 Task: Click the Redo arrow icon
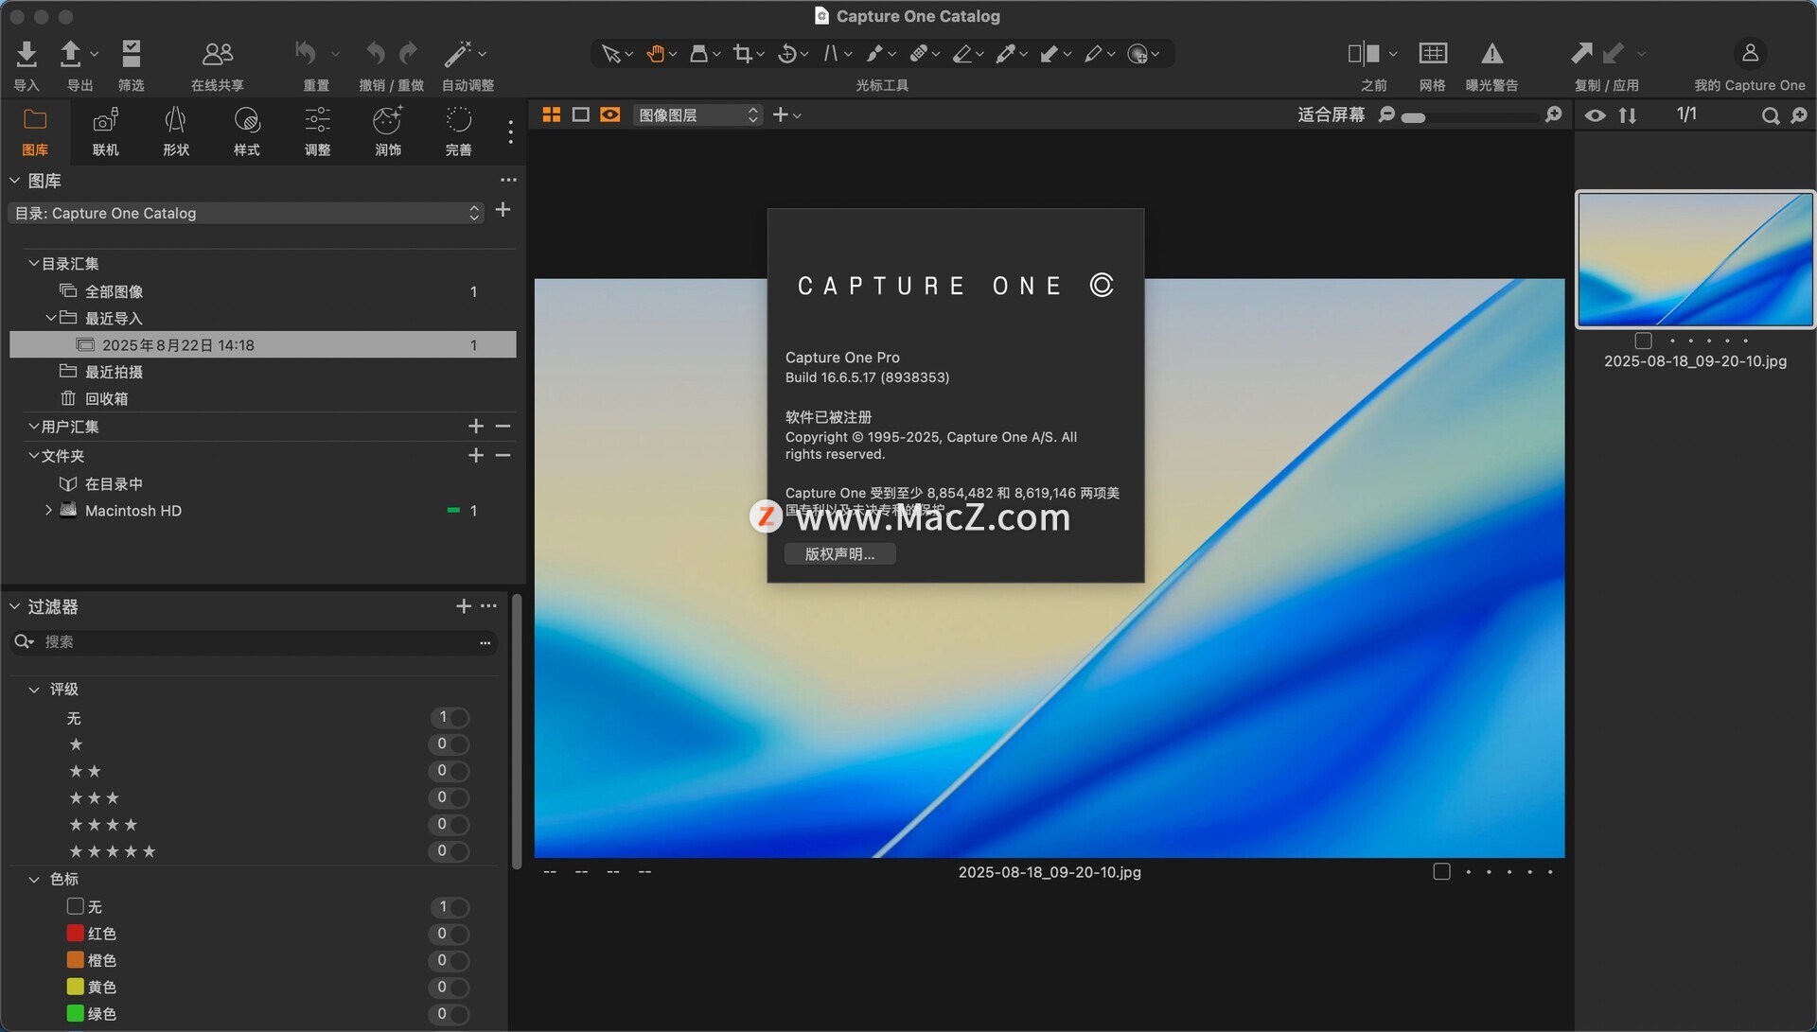coord(409,54)
